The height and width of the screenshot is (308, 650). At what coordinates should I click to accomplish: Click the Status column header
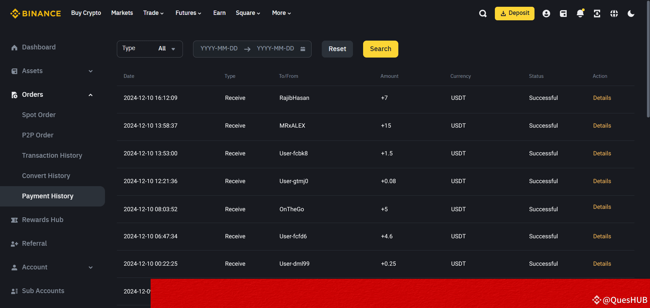tap(536, 76)
